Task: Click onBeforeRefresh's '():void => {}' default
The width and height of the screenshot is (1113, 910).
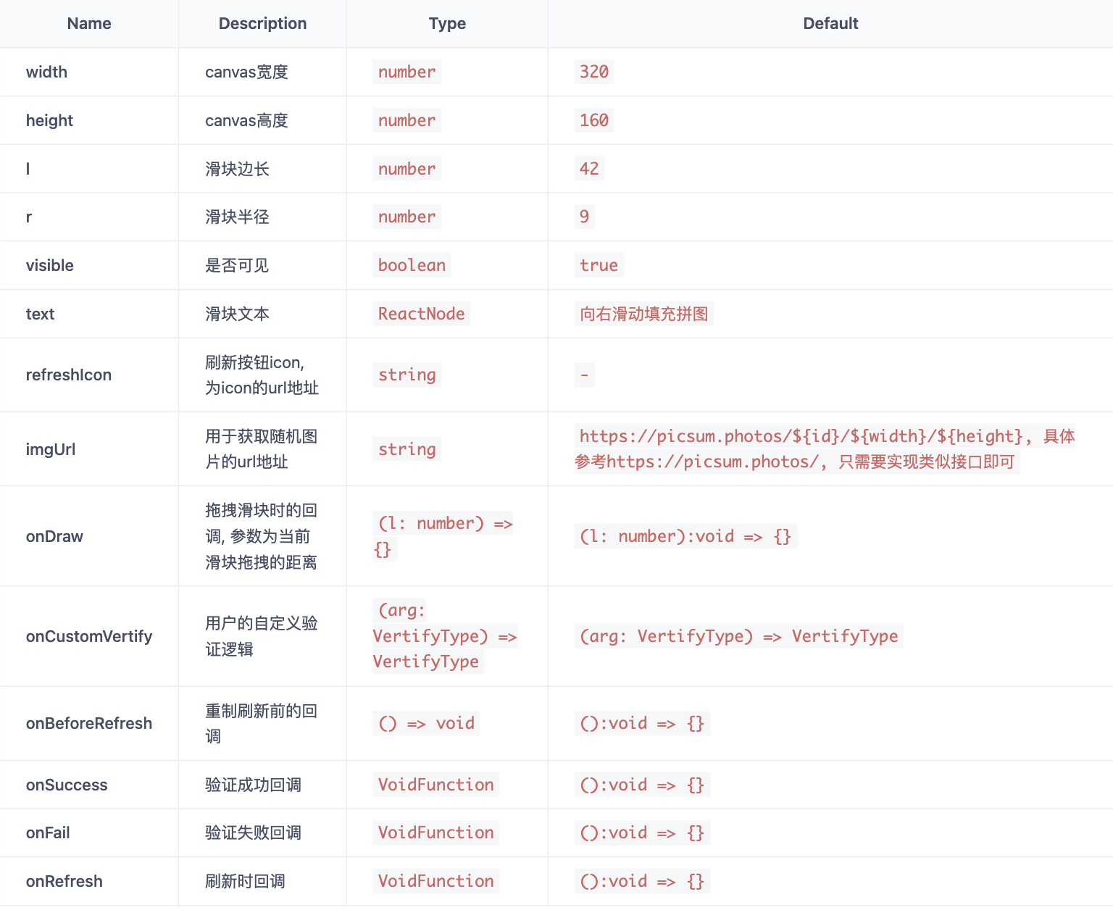Action: pos(642,723)
